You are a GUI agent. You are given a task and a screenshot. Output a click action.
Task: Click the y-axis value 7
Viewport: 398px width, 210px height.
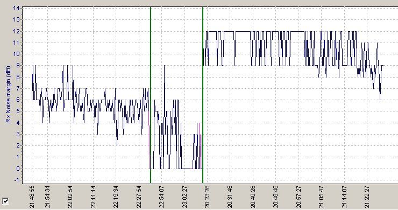[18, 88]
